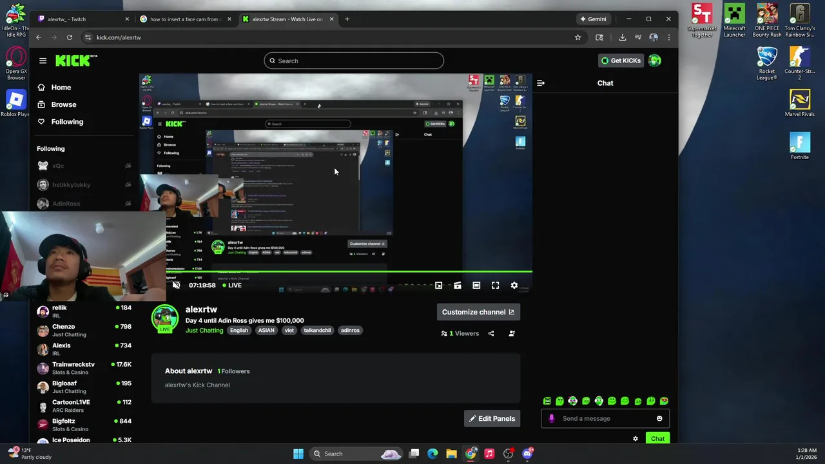Screen dimensions: 825x464
Task: Open a new Chrome tab
Action: [347, 19]
